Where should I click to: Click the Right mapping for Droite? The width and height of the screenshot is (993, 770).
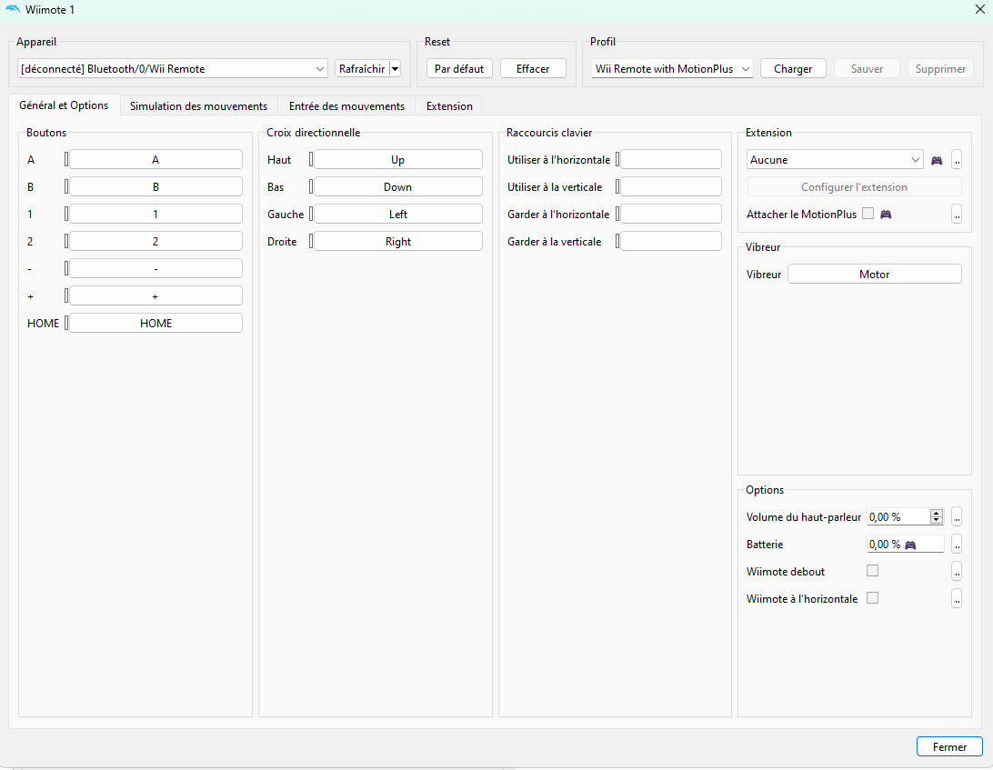pyautogui.click(x=398, y=241)
